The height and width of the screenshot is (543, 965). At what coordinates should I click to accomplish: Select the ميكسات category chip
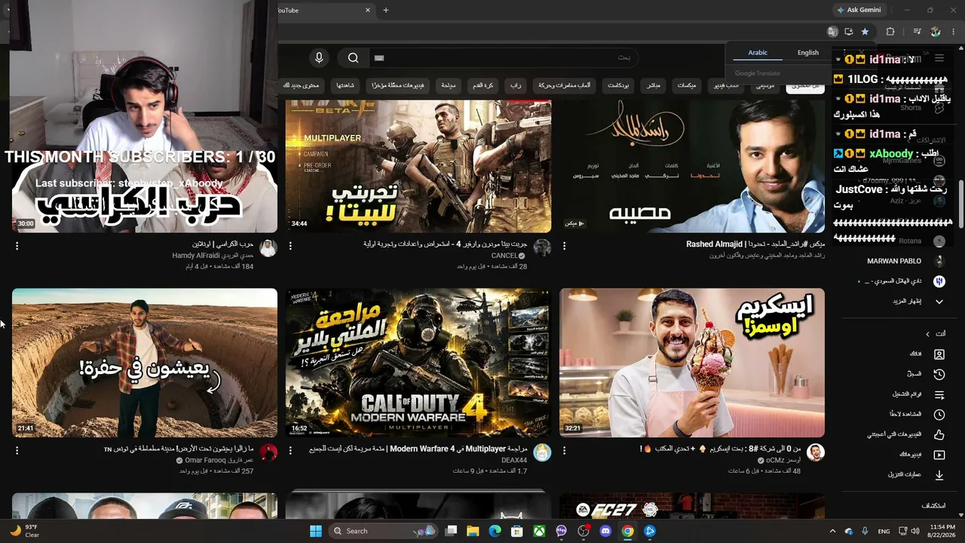coord(687,86)
